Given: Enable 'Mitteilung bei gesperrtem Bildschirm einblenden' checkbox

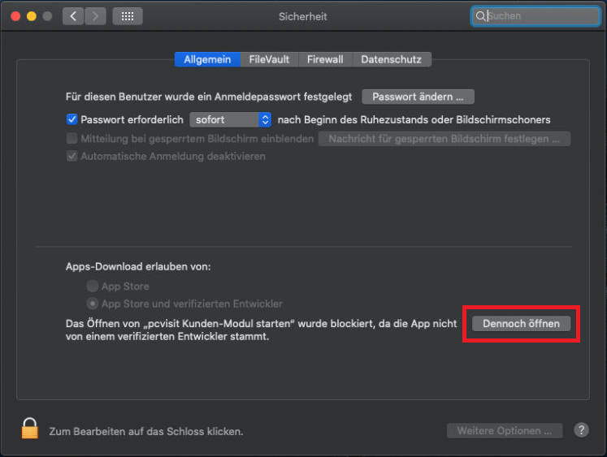Looking at the screenshot, I should pos(72,139).
